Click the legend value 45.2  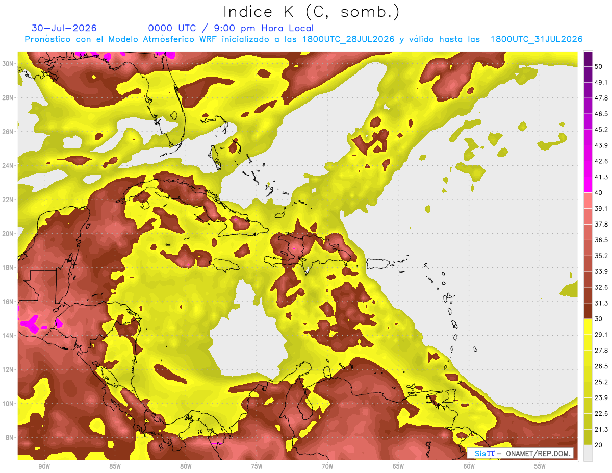click(601, 130)
